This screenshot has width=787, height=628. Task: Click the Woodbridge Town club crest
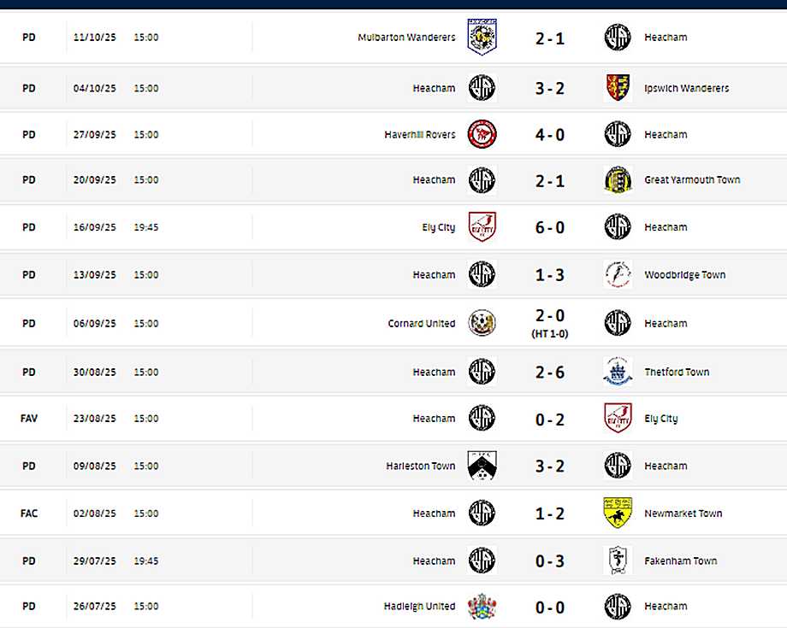[x=617, y=275]
